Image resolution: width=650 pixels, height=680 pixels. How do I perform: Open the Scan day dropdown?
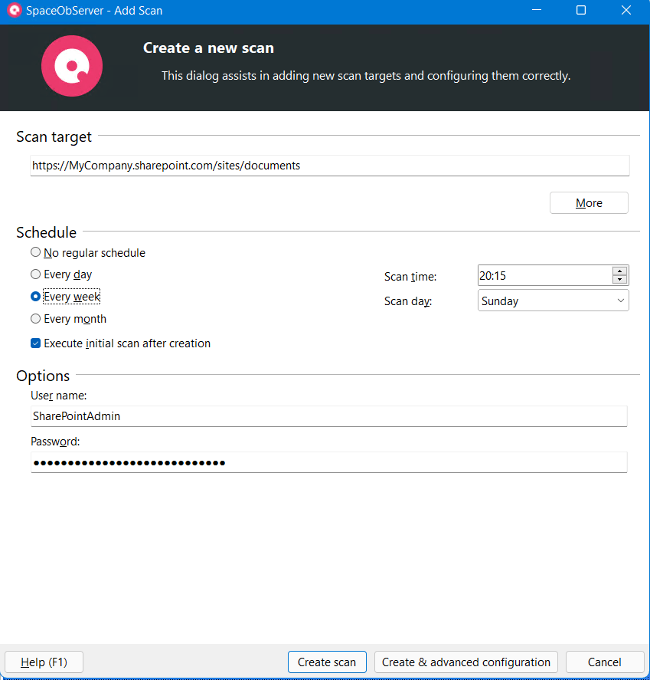553,301
